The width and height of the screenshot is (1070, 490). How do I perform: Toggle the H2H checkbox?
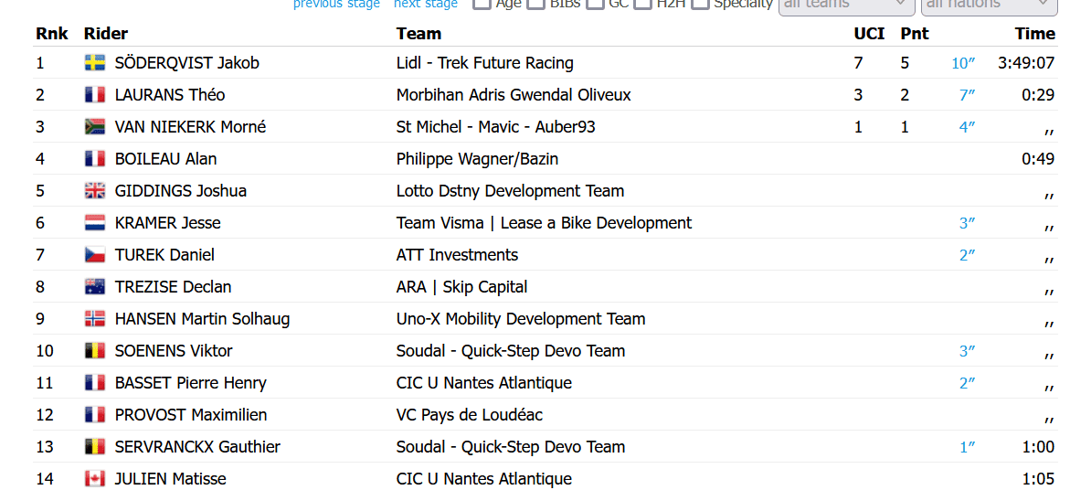click(642, 4)
